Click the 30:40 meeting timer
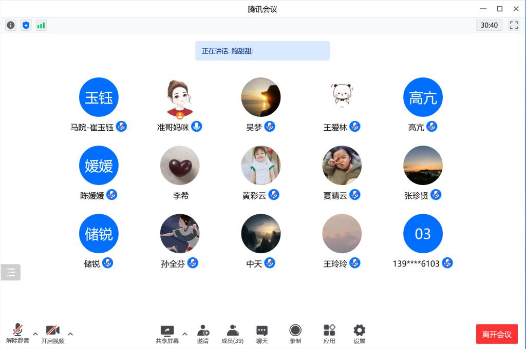The width and height of the screenshot is (526, 349). pos(489,25)
